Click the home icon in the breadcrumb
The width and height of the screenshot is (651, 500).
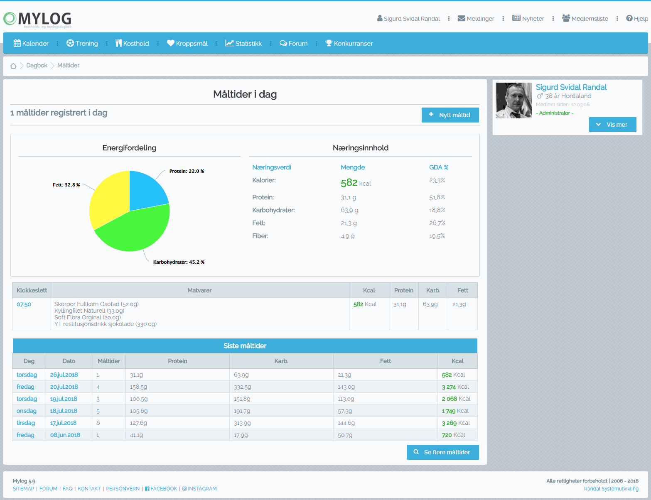13,66
